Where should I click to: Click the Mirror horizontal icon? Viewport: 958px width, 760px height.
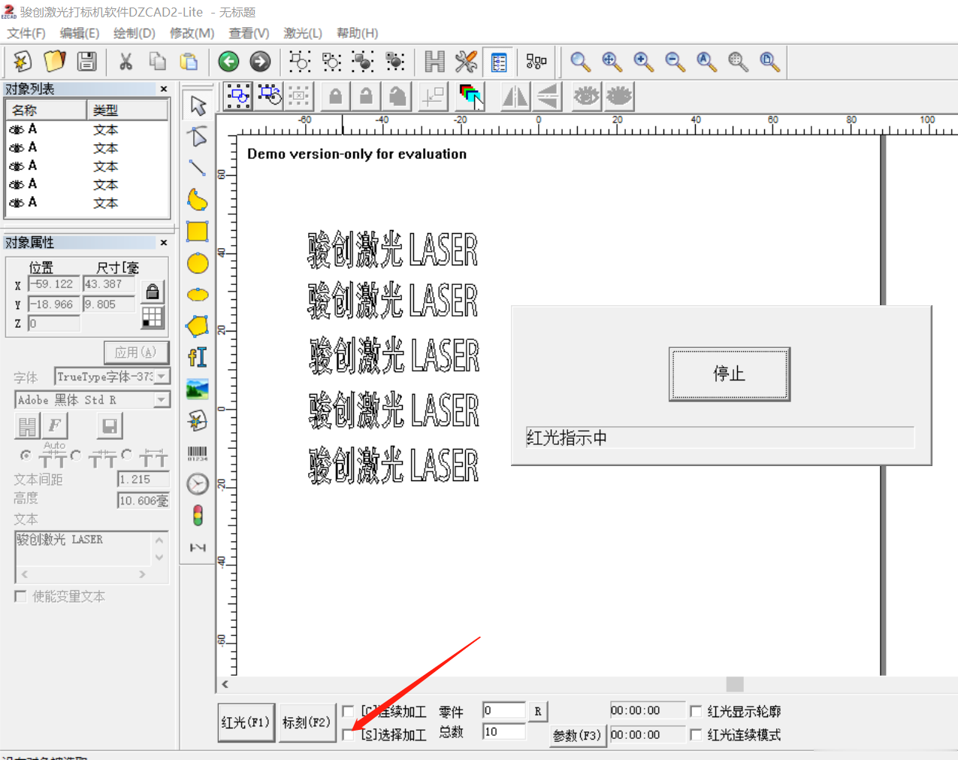(x=515, y=96)
